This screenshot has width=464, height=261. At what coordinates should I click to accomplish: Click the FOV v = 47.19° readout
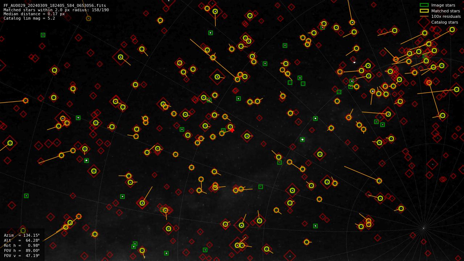[22, 256]
